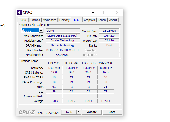Open the About tab
170x122 pixels.
pos(113,20)
